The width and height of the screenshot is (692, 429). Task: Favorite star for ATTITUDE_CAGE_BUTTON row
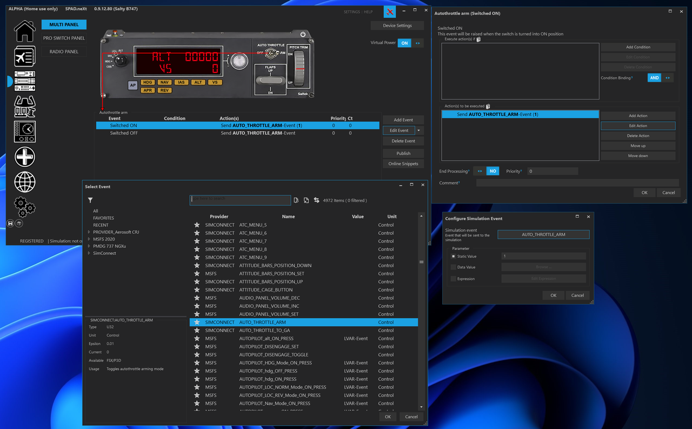[197, 290]
